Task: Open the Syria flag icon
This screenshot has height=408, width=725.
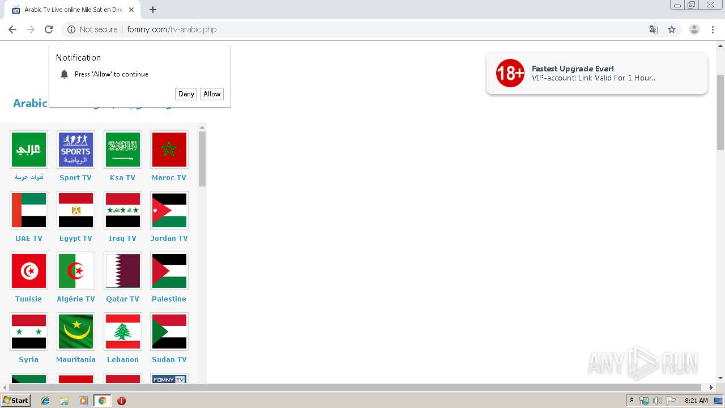Action: (x=28, y=331)
